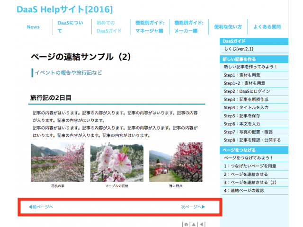The image size is (303, 227).
Task: Open the よくある質問 page
Action: point(267,27)
